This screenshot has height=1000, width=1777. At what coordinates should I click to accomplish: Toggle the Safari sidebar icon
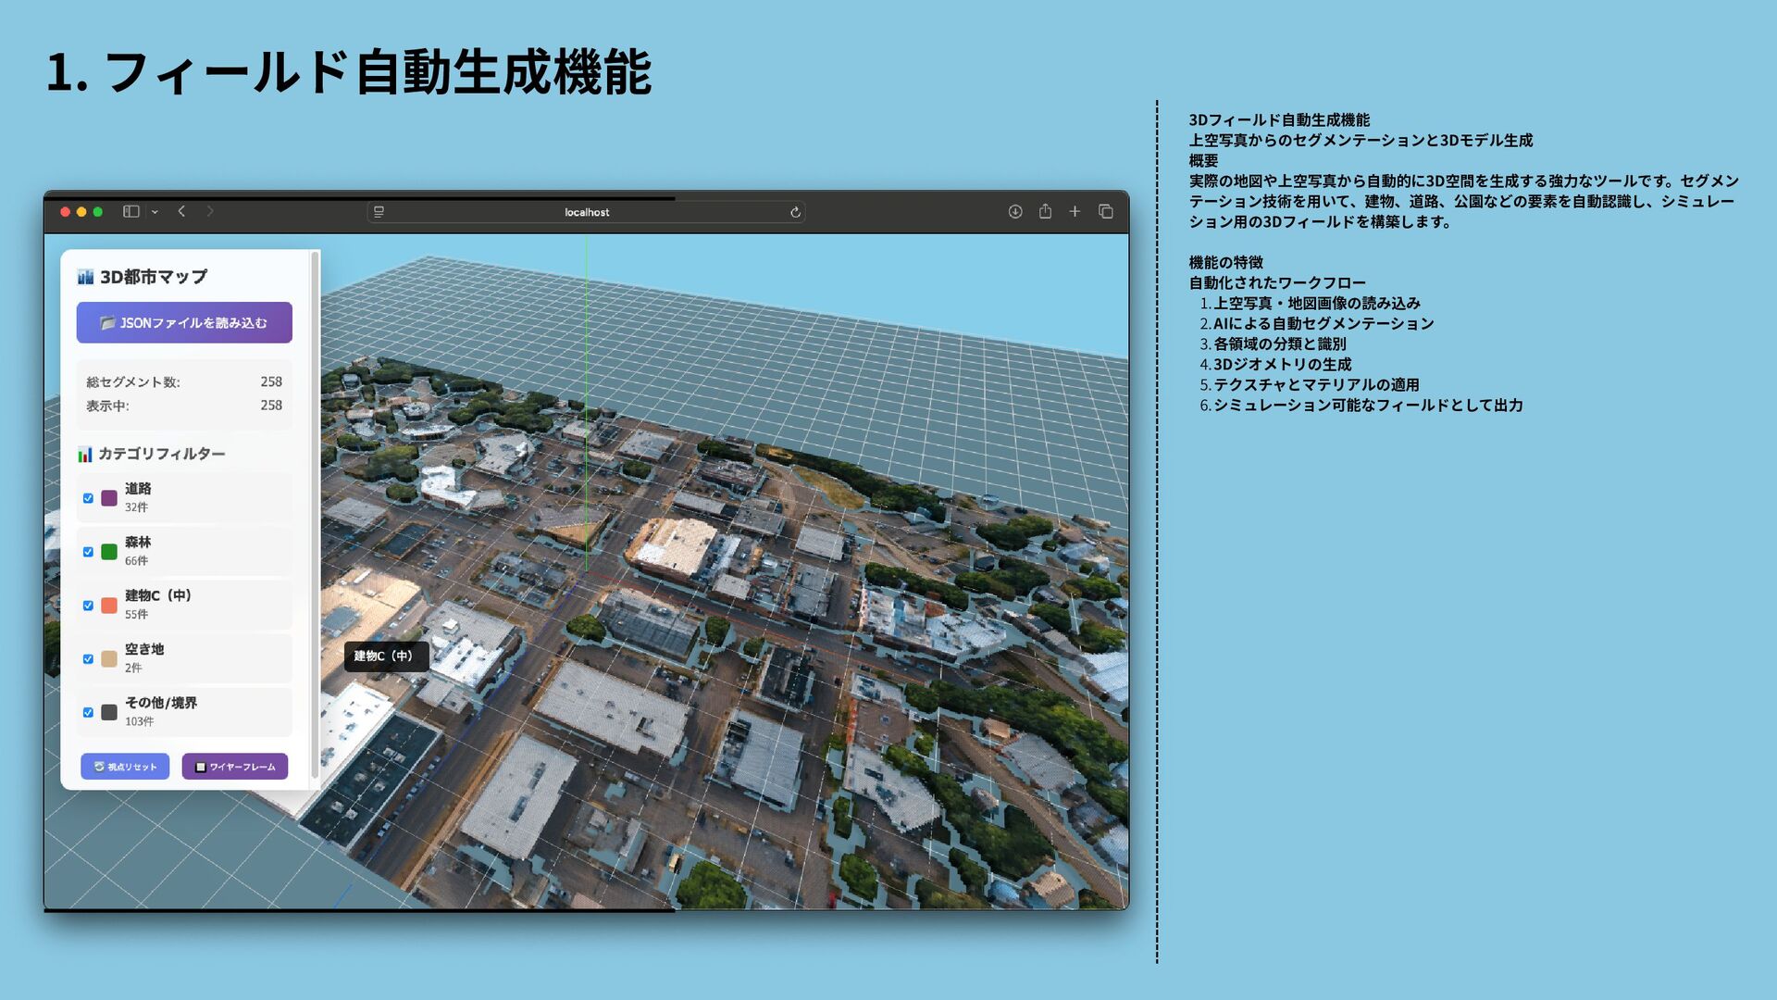click(131, 212)
